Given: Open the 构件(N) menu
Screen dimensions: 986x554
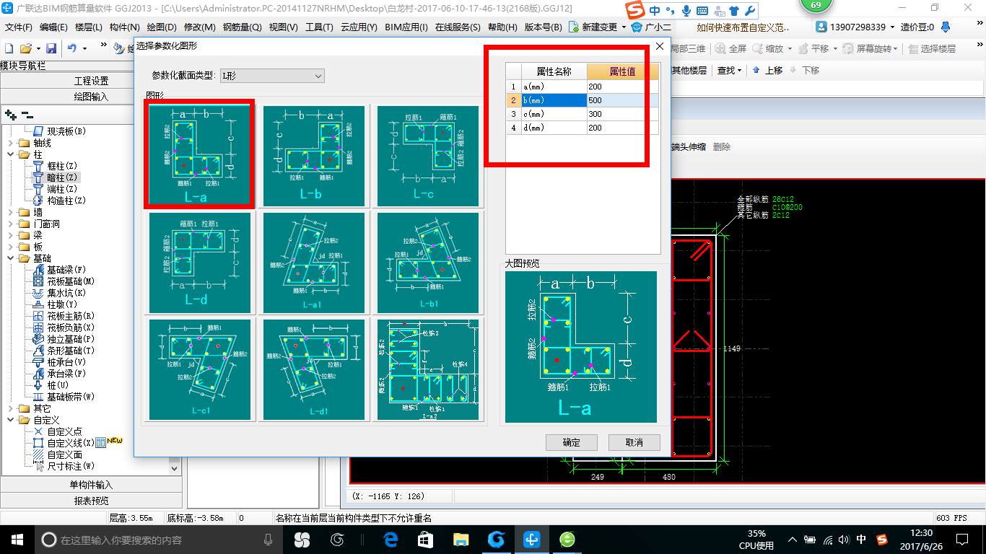Looking at the screenshot, I should [x=125, y=27].
